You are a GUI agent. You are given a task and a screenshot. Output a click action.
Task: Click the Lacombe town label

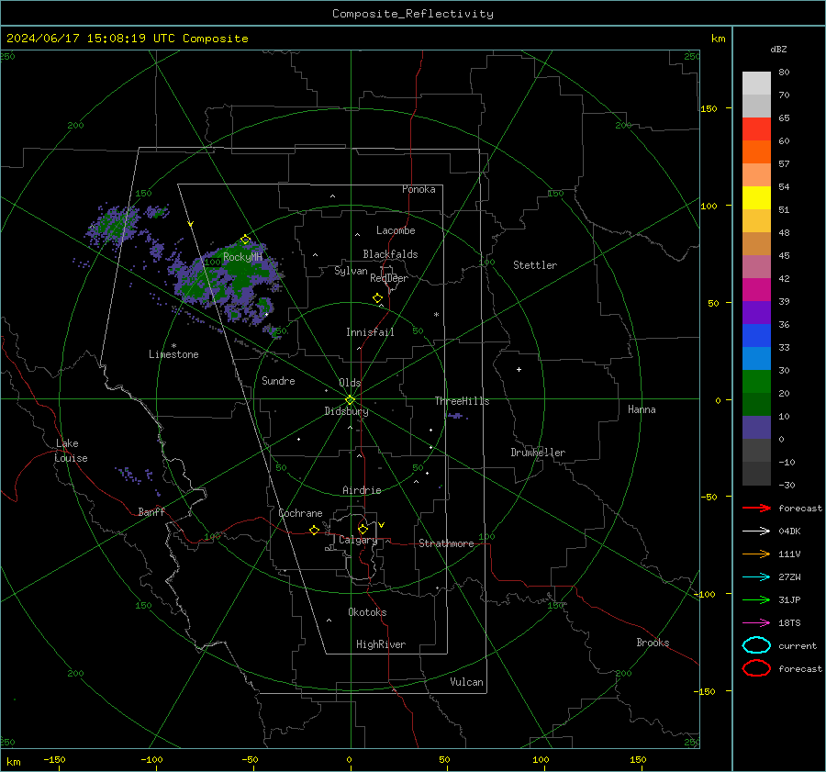[396, 230]
